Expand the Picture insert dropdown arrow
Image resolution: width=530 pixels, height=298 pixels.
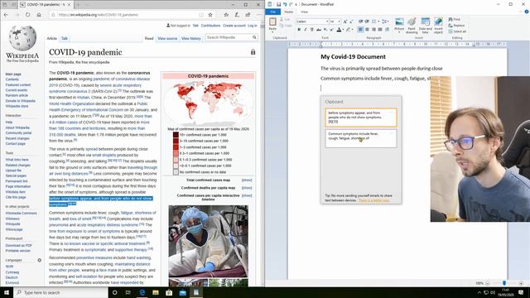[399, 31]
